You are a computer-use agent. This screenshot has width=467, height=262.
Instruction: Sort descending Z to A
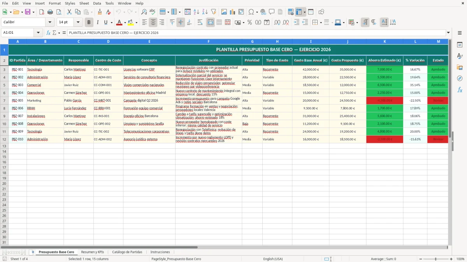205,12
